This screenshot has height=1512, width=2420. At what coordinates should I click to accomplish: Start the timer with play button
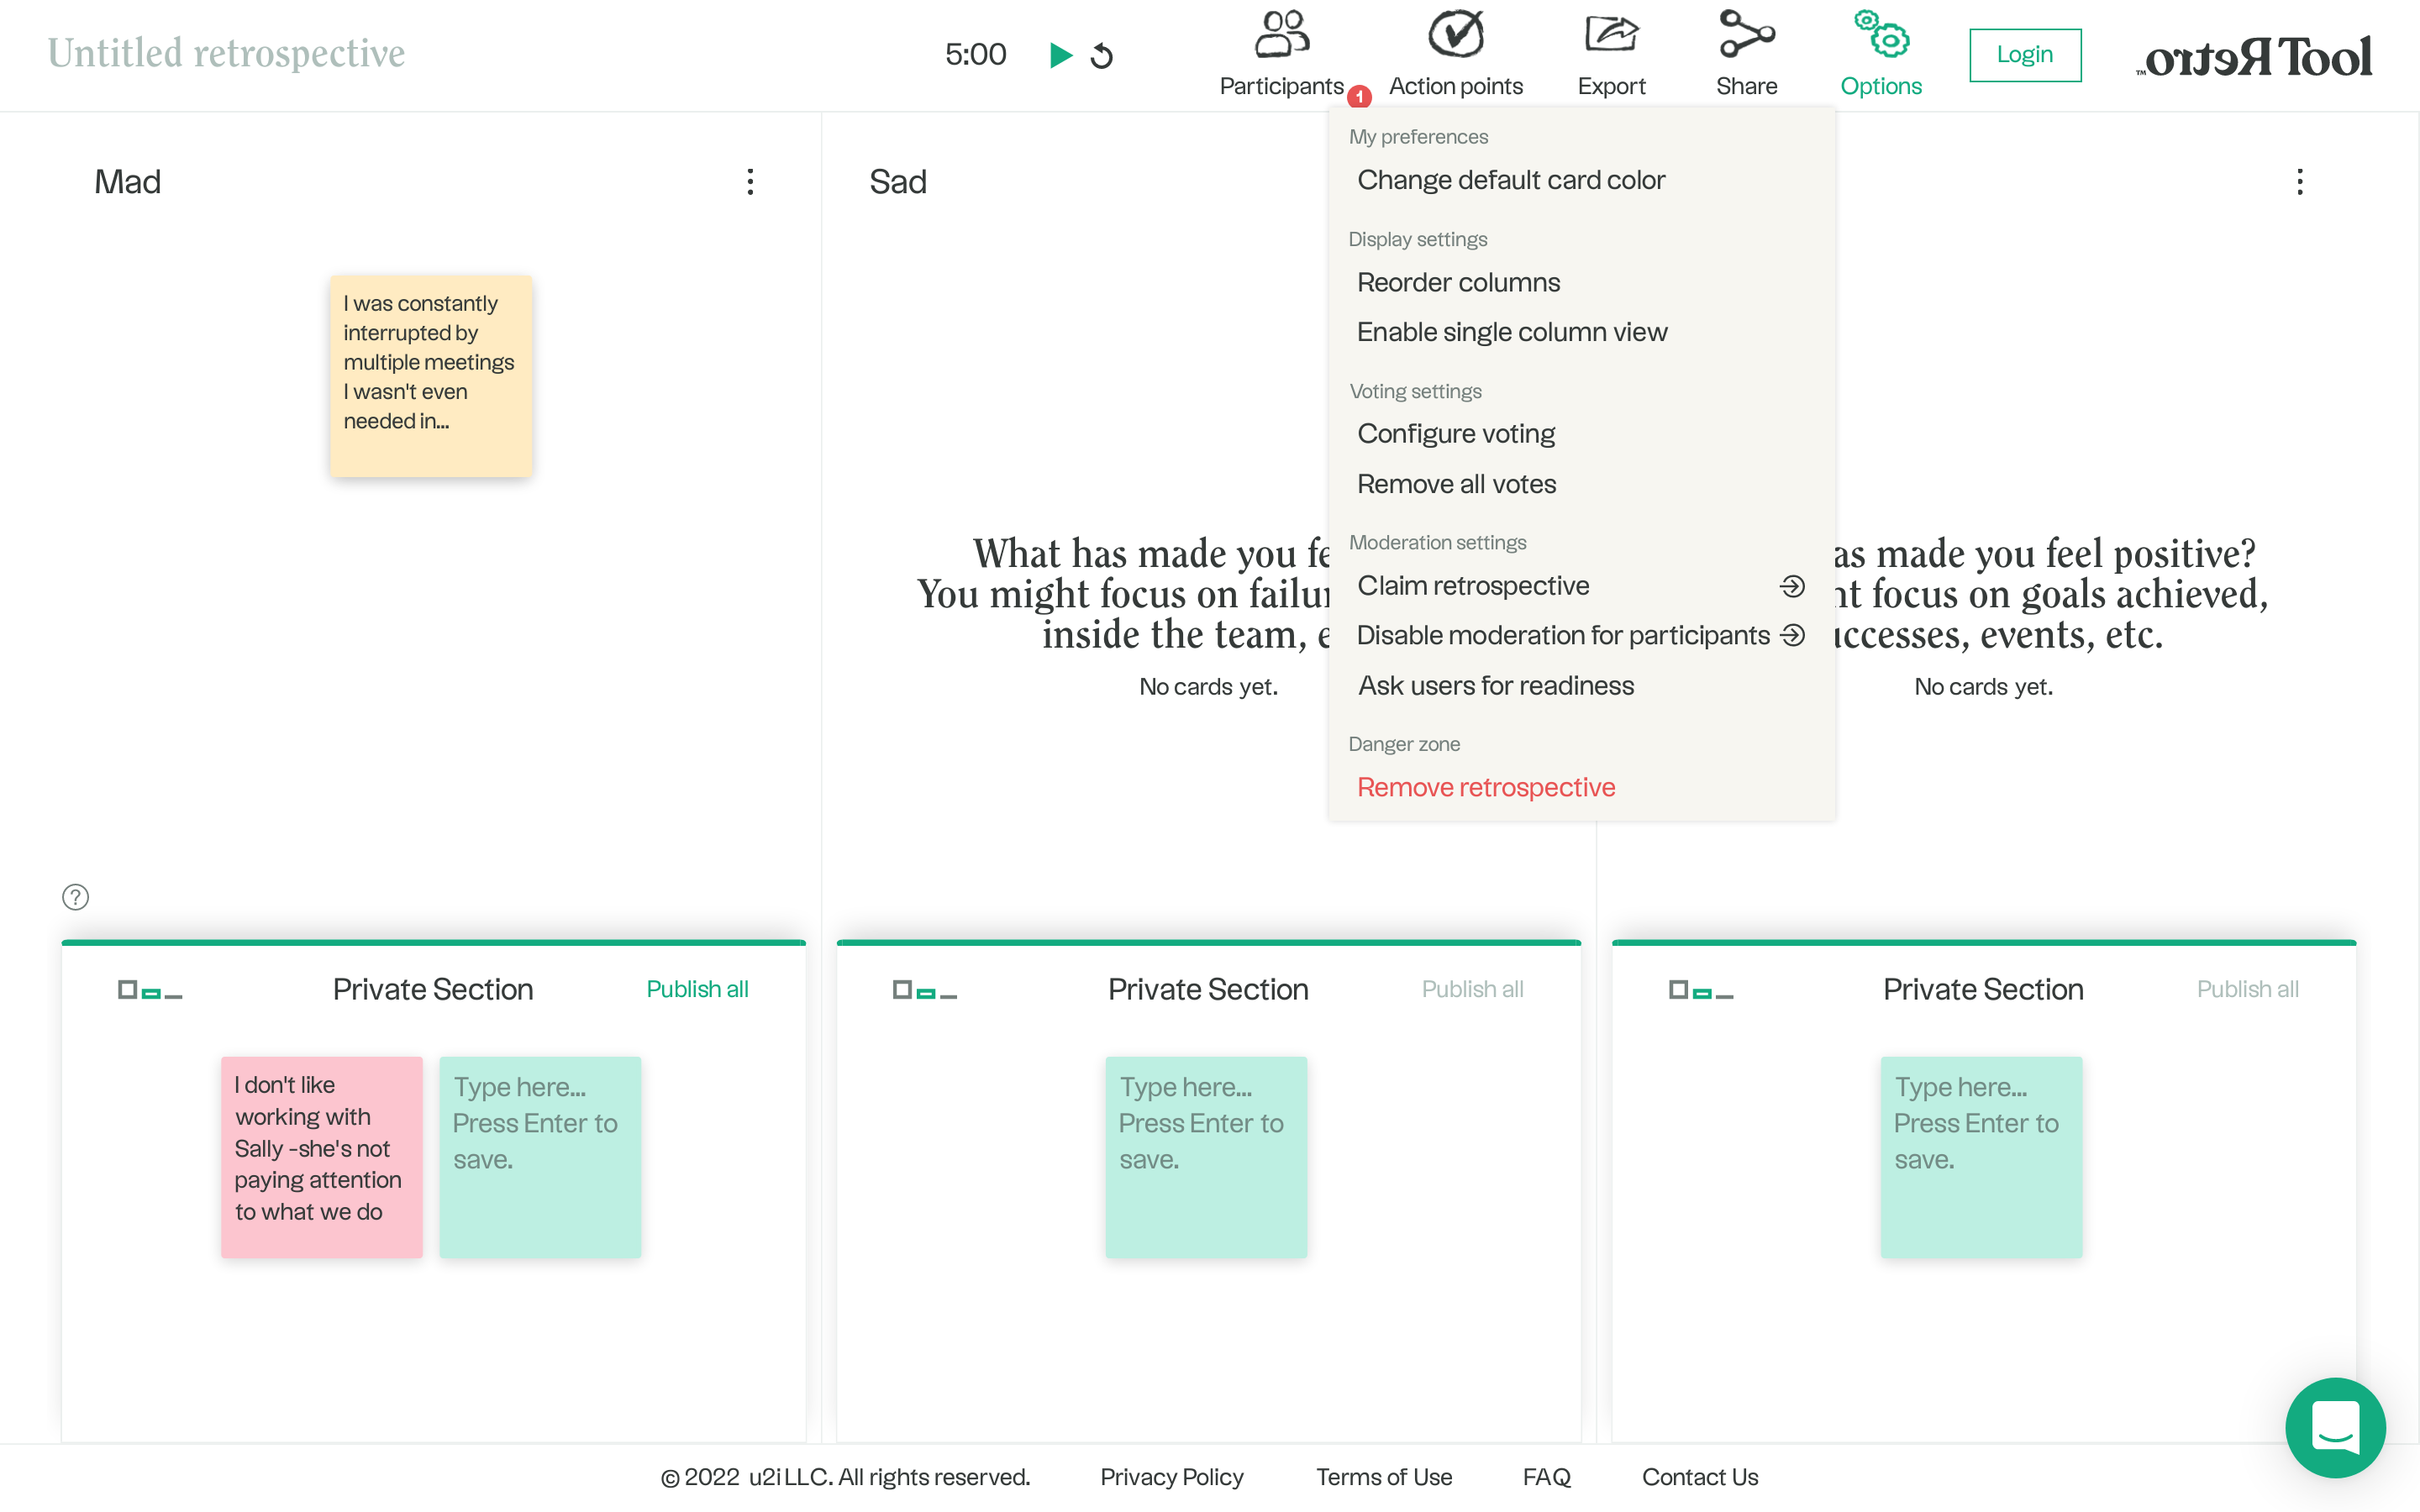pyautogui.click(x=1060, y=55)
